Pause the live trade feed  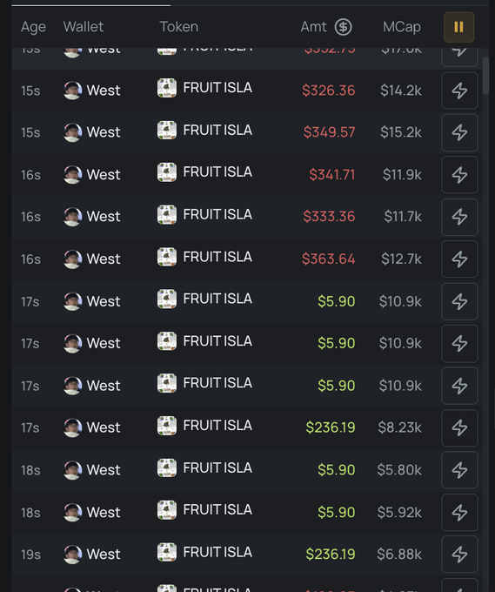(458, 27)
